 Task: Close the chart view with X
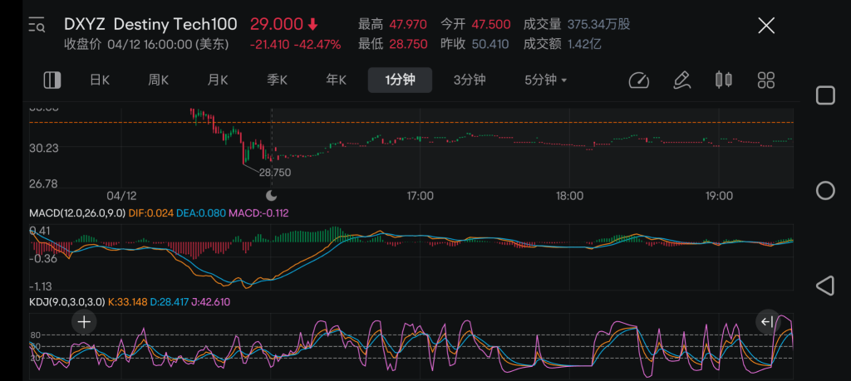pyautogui.click(x=765, y=25)
